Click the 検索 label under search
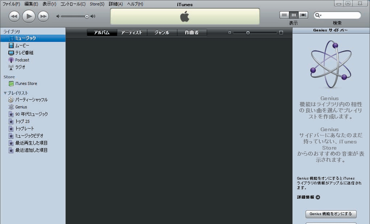The width and height of the screenshot is (370, 224). 337,23
